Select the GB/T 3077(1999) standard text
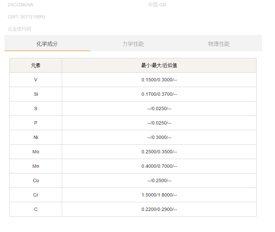Viewport: 275px width, 232px height. [26, 17]
